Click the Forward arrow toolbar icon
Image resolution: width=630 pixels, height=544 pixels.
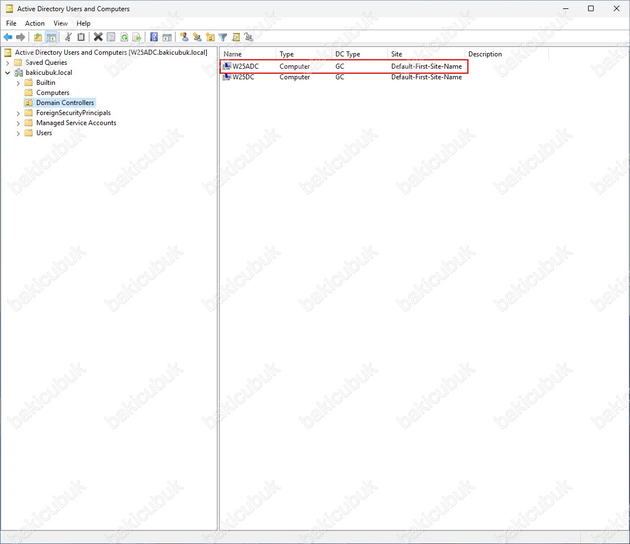point(21,37)
